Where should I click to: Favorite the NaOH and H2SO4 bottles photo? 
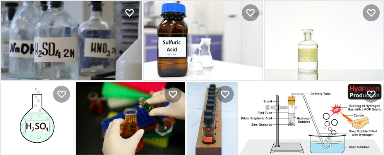130,13
